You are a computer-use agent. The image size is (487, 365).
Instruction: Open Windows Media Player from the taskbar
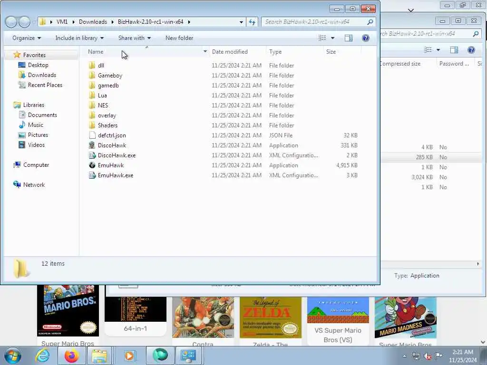click(x=129, y=355)
